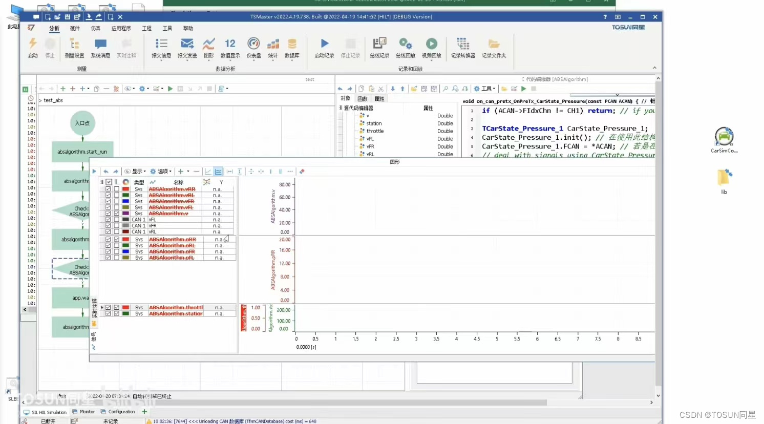Viewport: 764px width, 424px height.
Task: Open 视频回放 video replay
Action: coord(432,48)
